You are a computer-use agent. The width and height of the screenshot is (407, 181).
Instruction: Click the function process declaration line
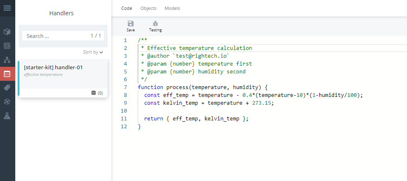tap(203, 87)
